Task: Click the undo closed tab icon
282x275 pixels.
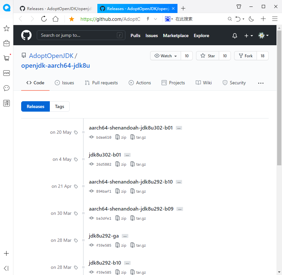Action: [238, 19]
